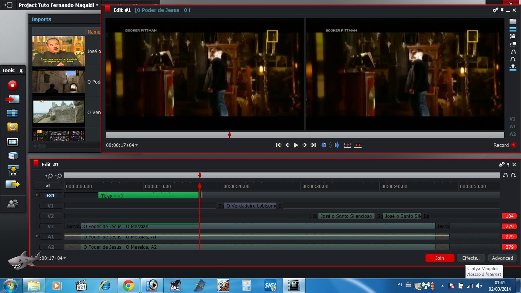521x293 pixels.
Task: Toggle the A2 audio track in the timeline
Action: [51, 247]
